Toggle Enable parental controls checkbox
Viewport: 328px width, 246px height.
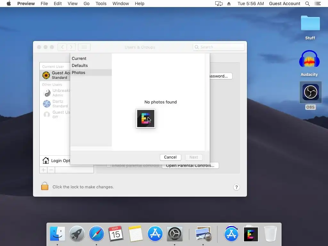pyautogui.click(x=108, y=166)
